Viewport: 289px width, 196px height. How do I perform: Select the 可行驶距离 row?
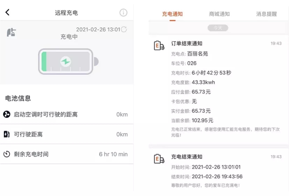66,134
